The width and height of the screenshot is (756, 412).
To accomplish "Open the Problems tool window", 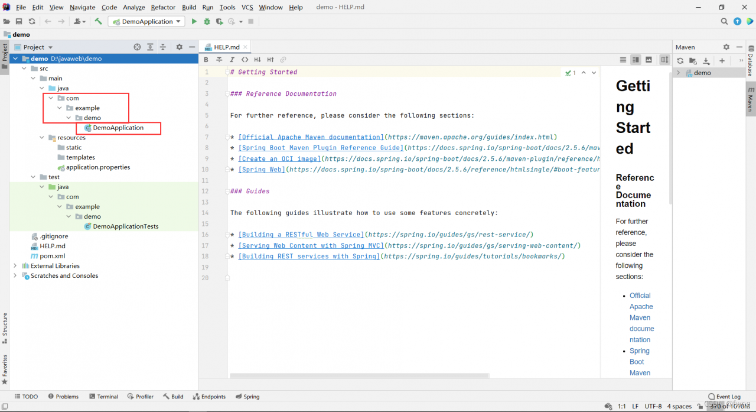I will (x=63, y=397).
